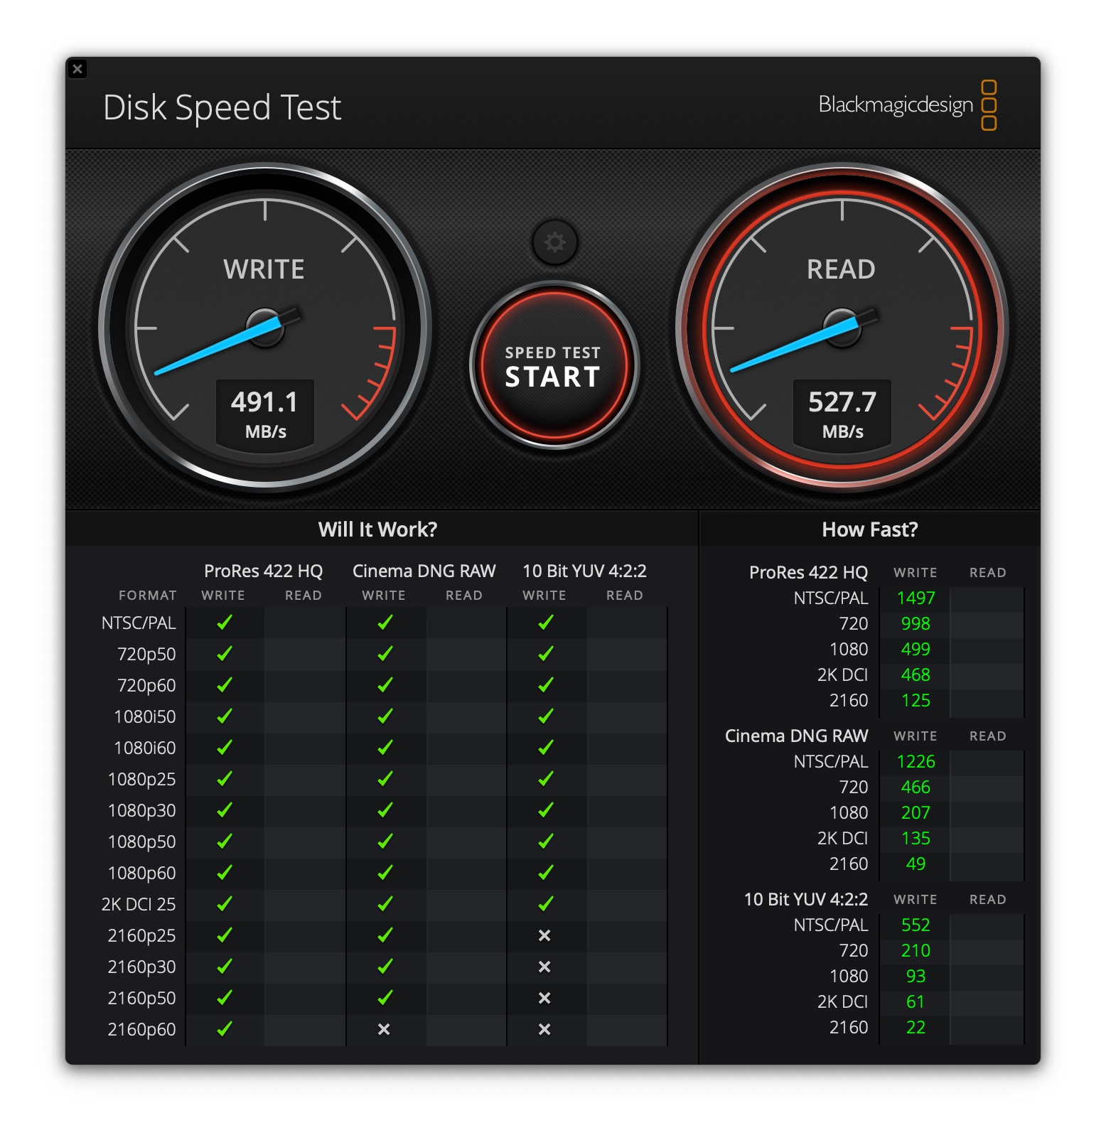Image resolution: width=1106 pixels, height=1140 pixels.
Task: Click Cinema DNG RAW heading in Will It Work
Action: 424,571
